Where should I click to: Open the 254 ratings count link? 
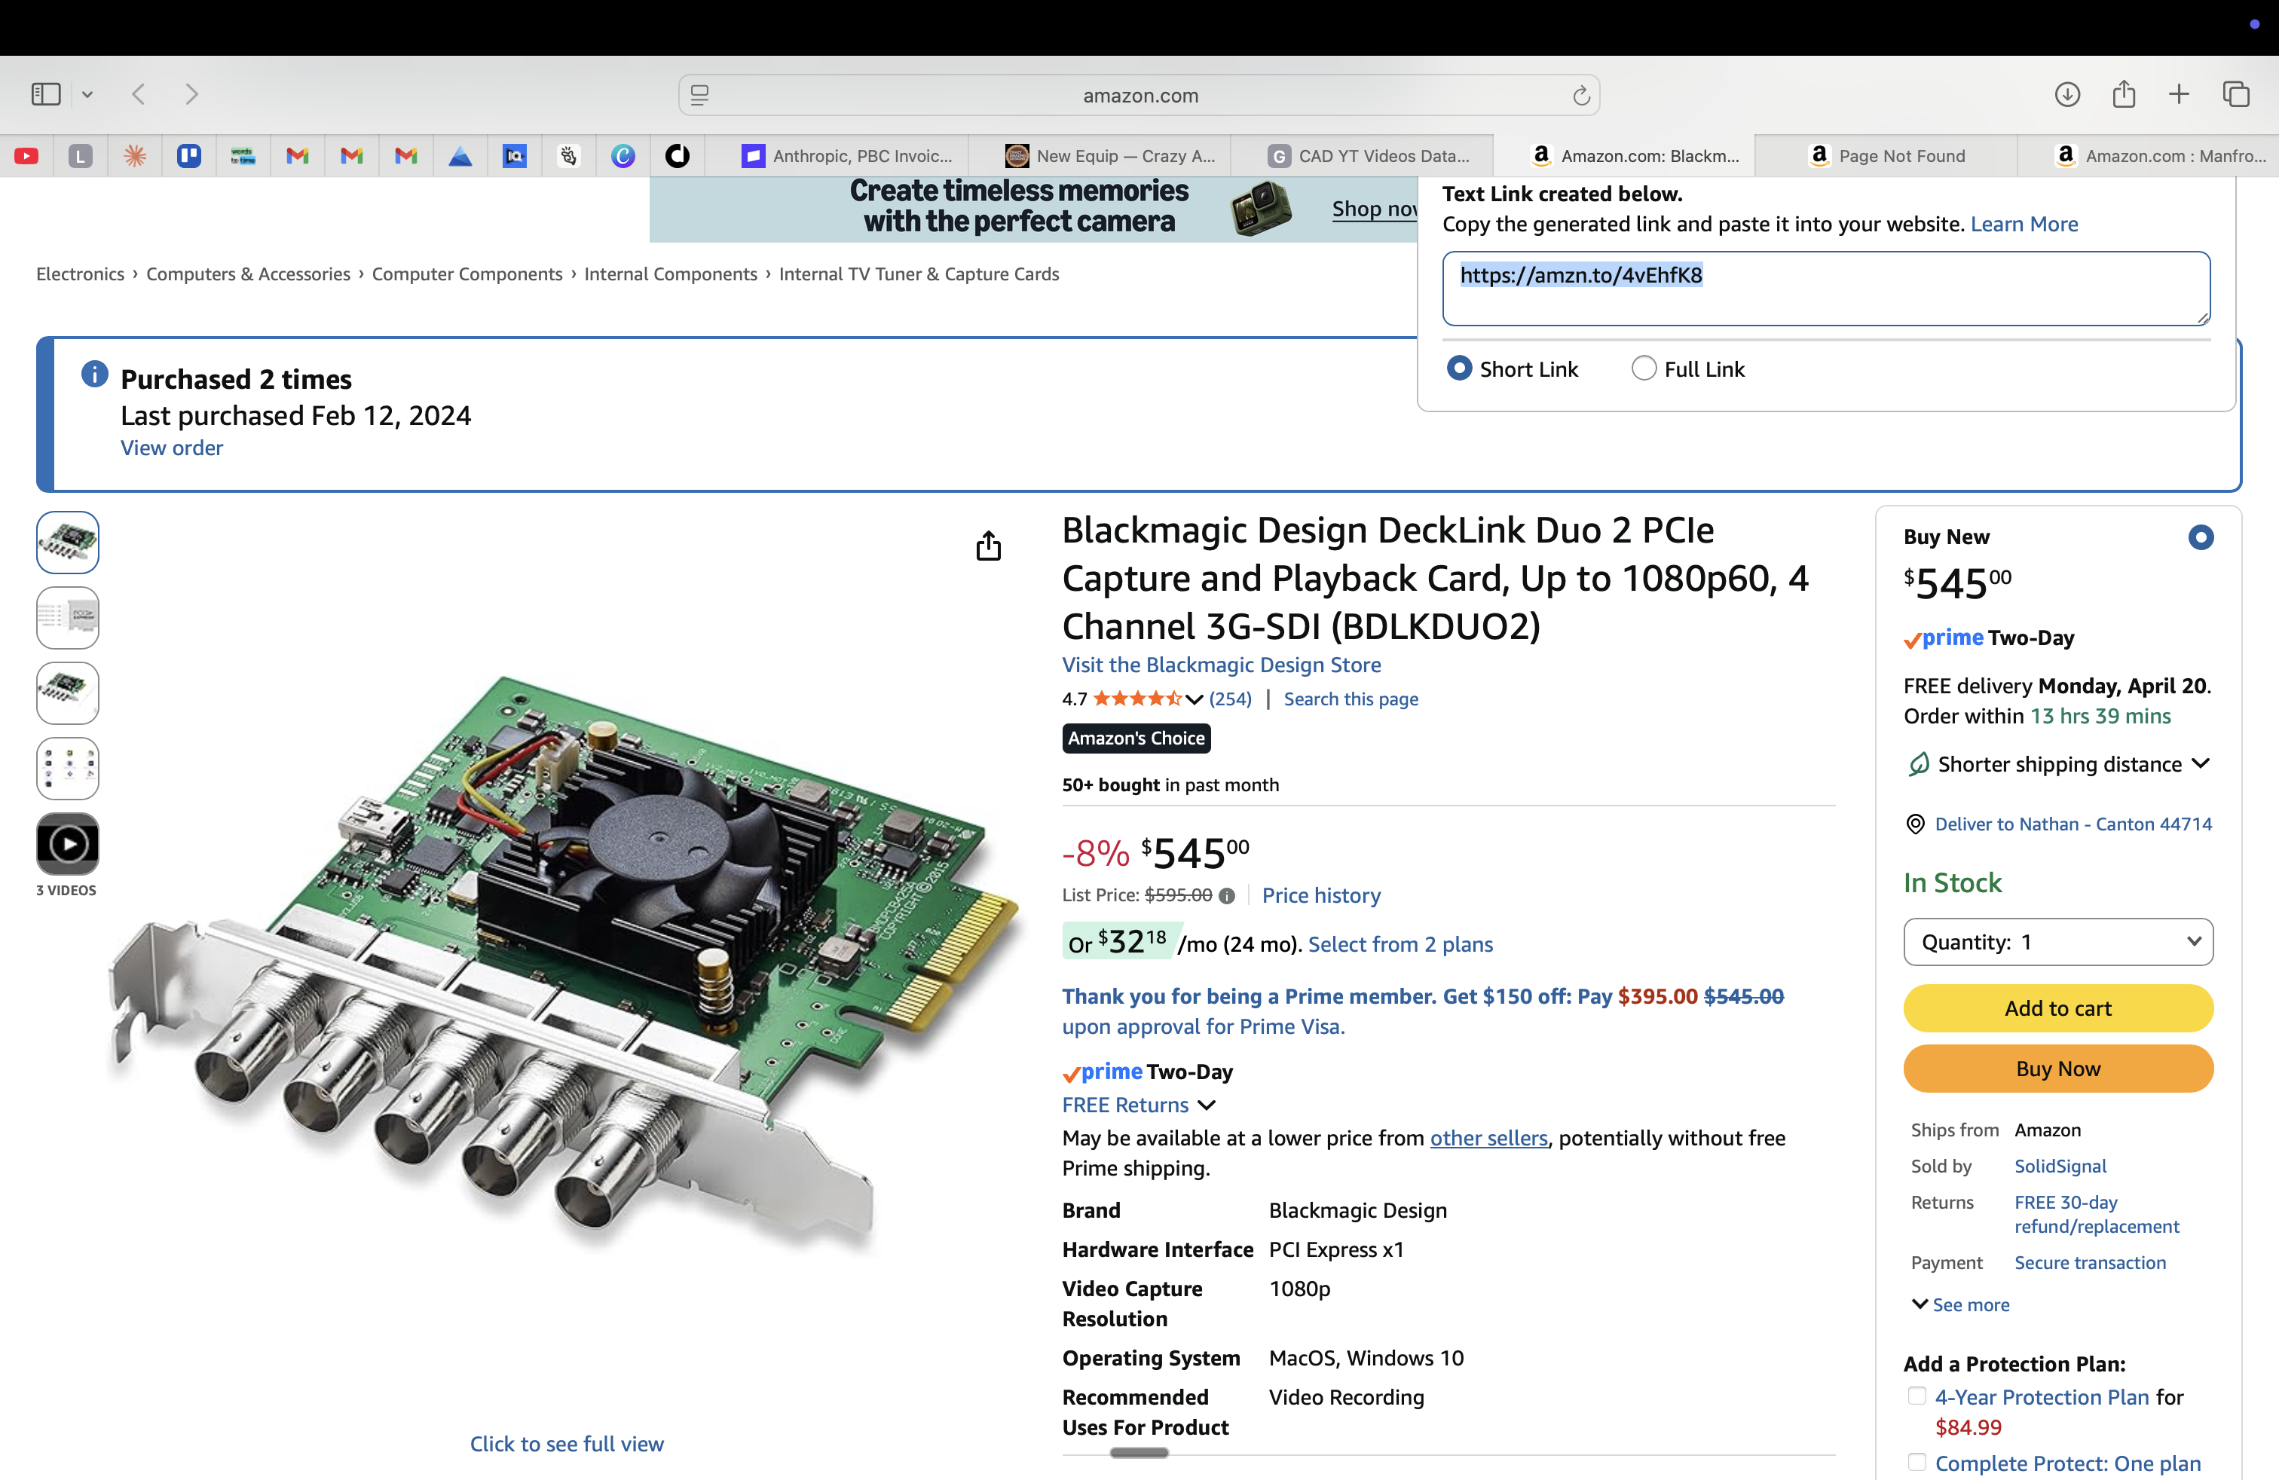[x=1229, y=700]
